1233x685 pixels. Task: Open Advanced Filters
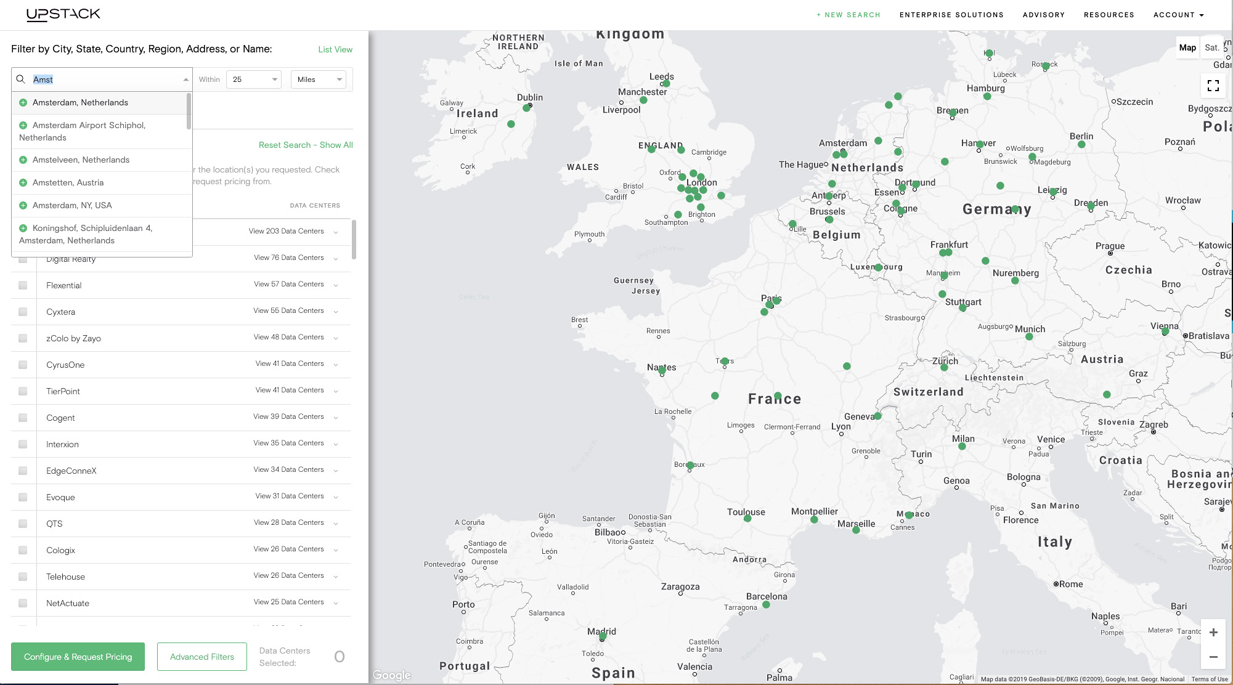202,657
